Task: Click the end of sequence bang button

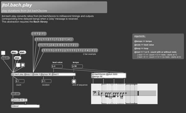Action: 74,82
